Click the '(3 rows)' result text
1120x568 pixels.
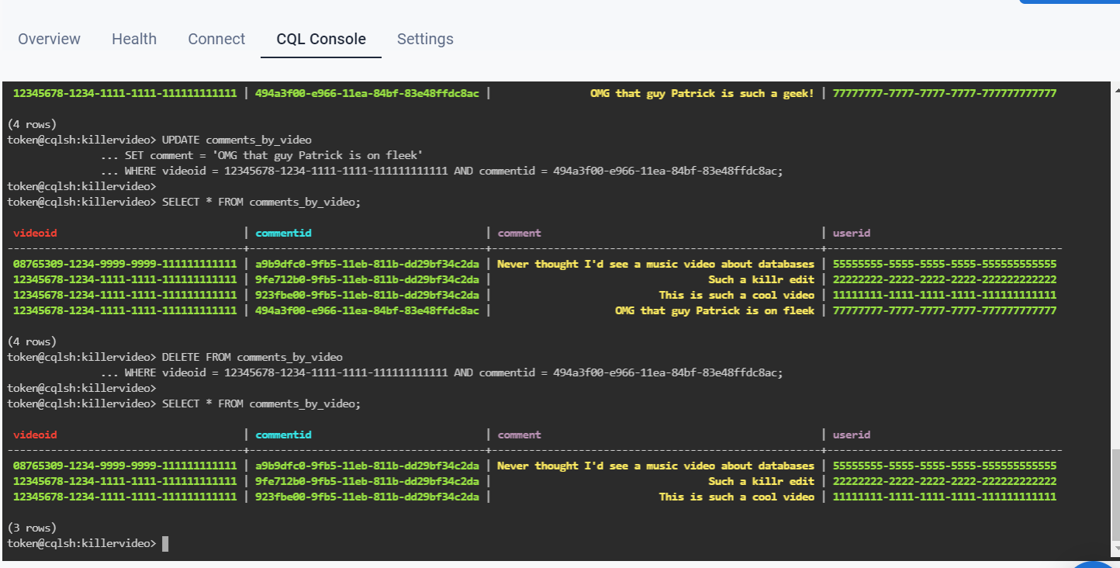point(32,528)
